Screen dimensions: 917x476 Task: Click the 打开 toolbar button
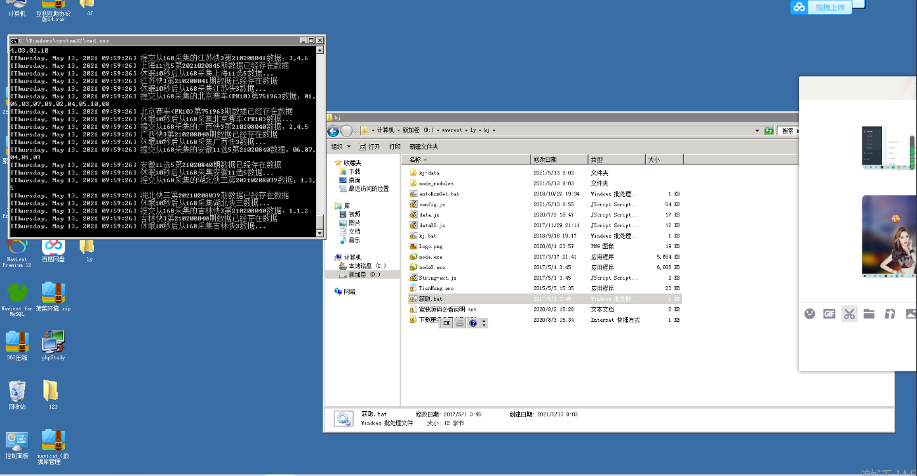pyautogui.click(x=370, y=147)
